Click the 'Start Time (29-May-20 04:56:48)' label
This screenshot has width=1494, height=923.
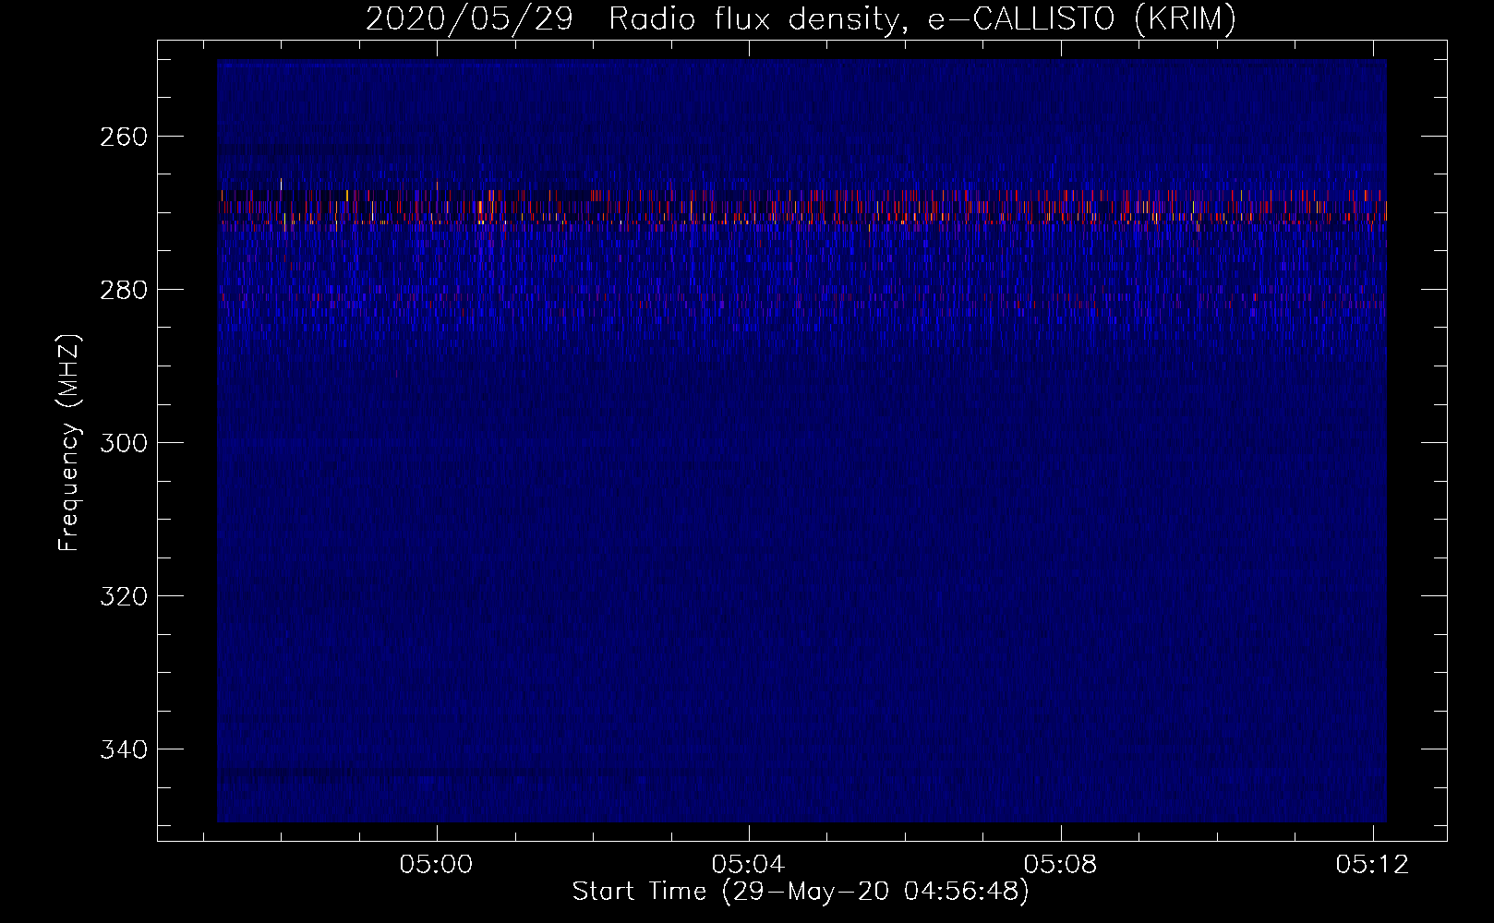click(x=801, y=892)
